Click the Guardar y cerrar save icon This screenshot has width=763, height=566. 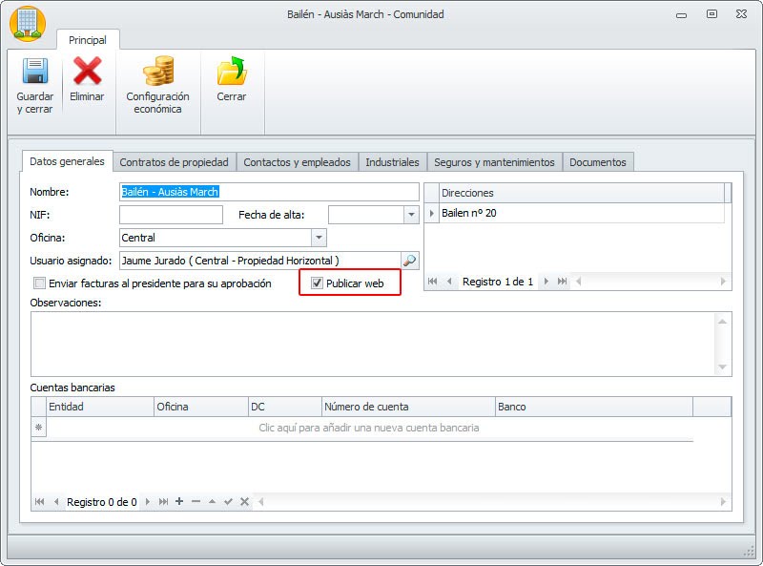point(35,71)
